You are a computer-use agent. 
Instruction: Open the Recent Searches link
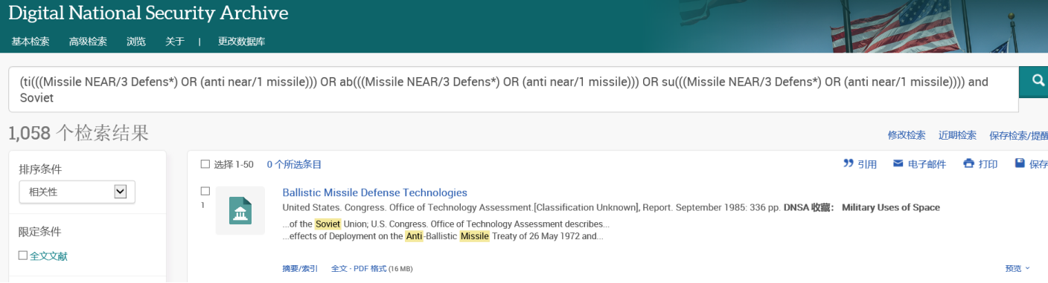click(957, 135)
